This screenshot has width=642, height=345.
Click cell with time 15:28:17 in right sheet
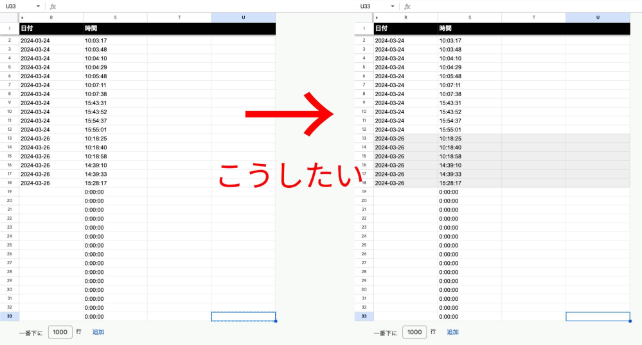click(x=469, y=183)
